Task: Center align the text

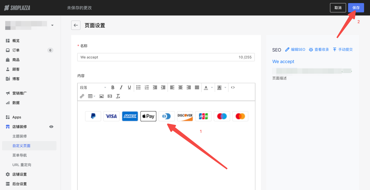Action: (180, 87)
